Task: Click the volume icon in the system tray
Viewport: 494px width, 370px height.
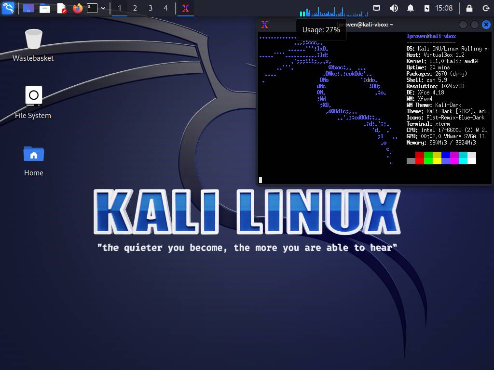Action: coord(393,8)
